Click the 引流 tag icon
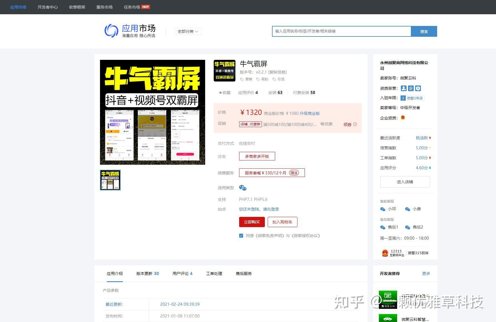This screenshot has height=322, width=496. [x=274, y=79]
